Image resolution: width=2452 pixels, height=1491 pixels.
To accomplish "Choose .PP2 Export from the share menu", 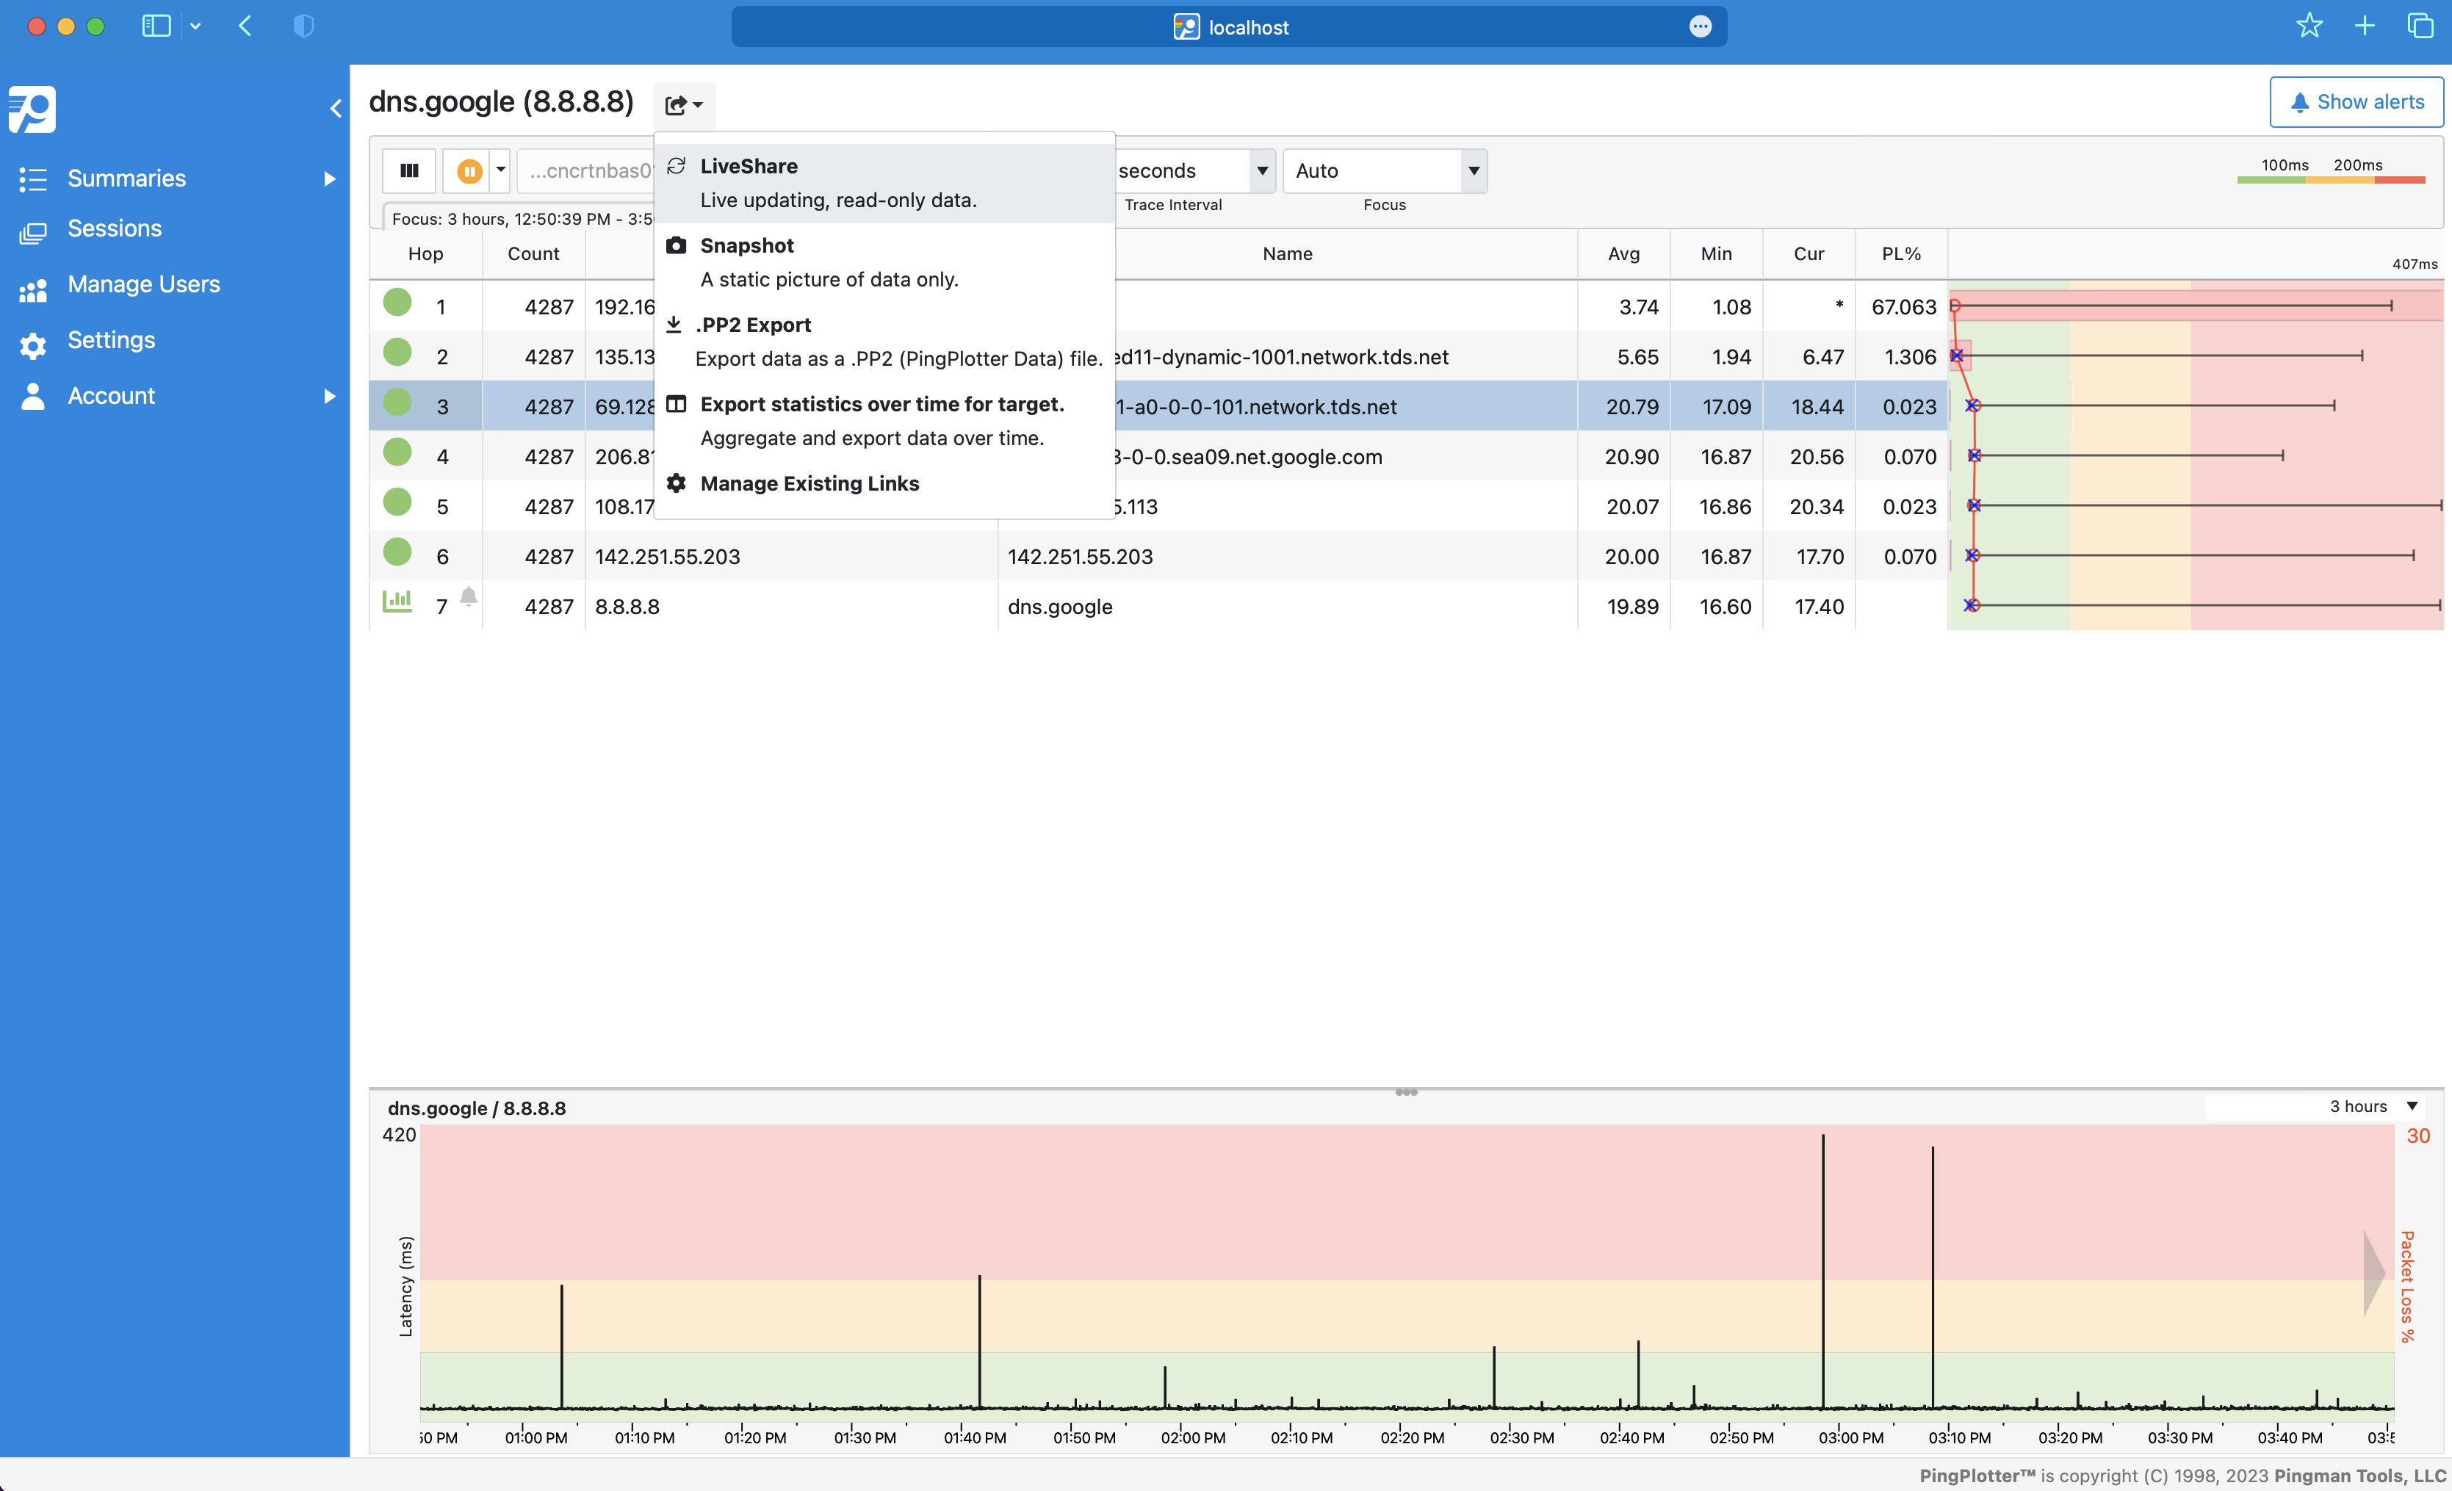I will 754,325.
